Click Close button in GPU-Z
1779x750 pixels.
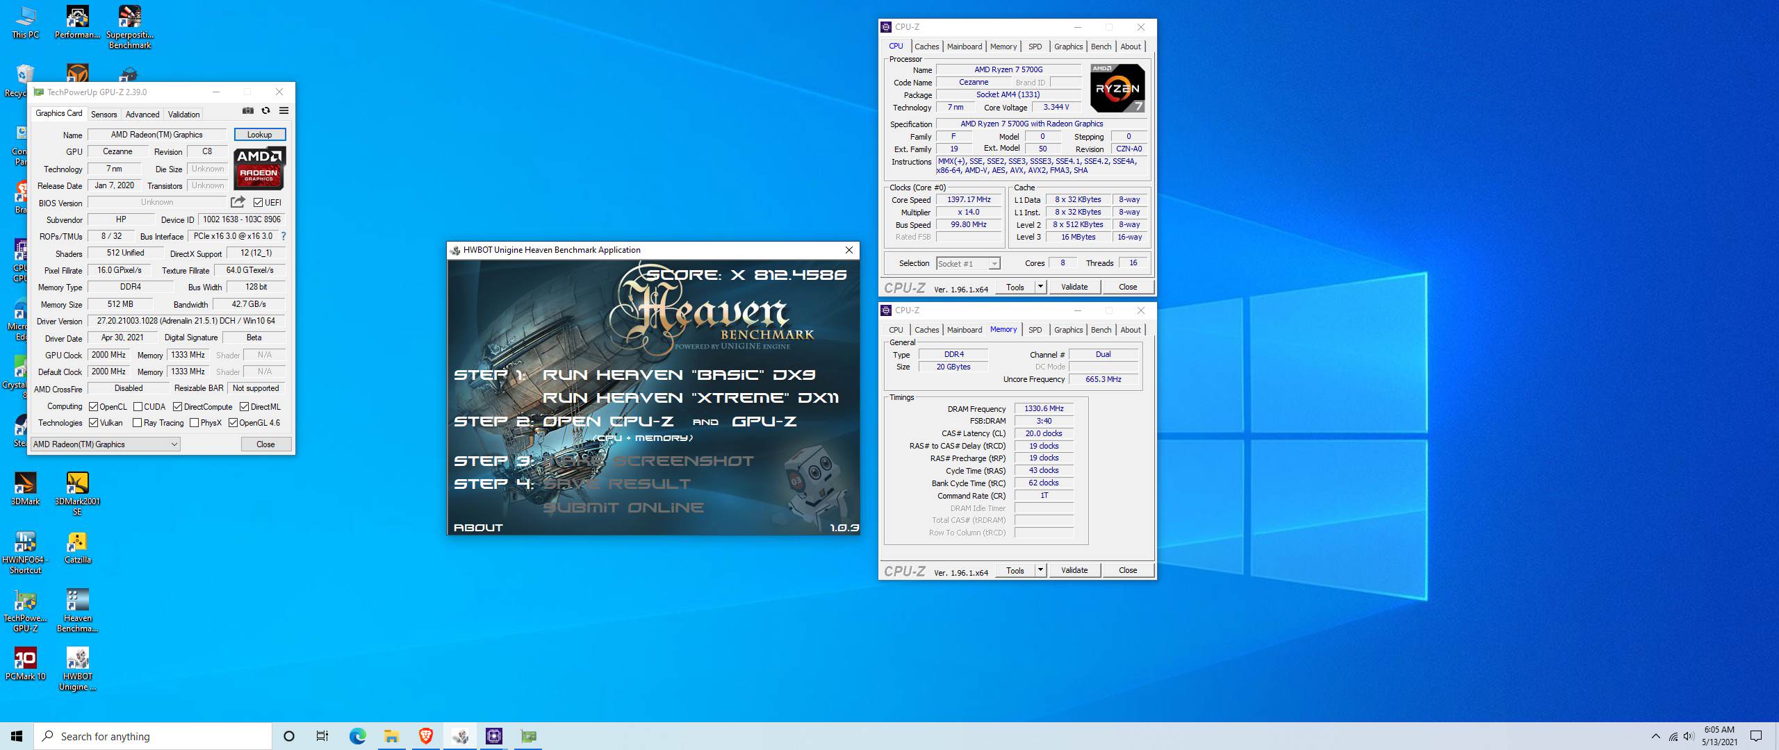coord(265,444)
